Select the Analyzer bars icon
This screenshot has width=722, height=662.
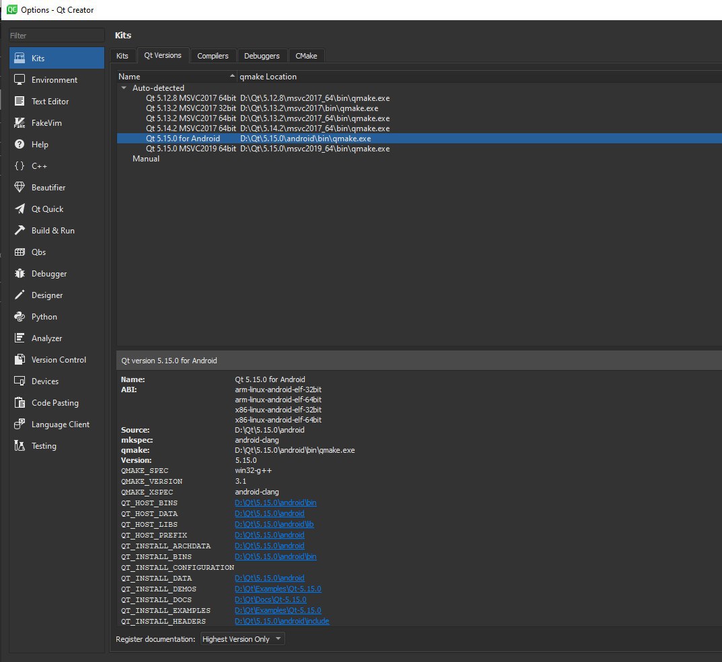click(20, 338)
